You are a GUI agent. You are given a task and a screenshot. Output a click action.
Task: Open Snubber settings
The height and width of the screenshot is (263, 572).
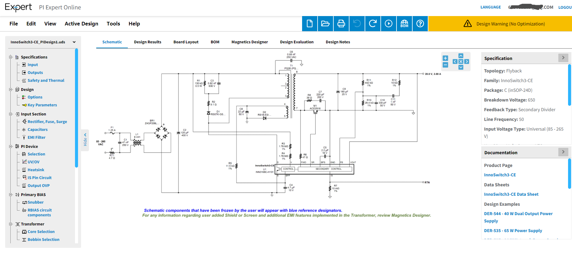point(36,202)
